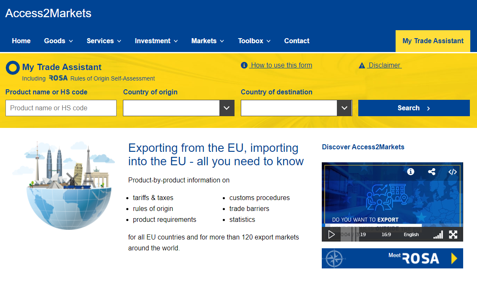The height and width of the screenshot is (281, 477).
Task: Click the ROSA compass icon
Action: tap(334, 259)
